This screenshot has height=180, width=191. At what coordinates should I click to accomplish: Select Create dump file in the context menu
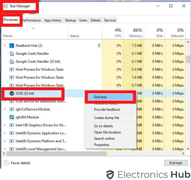pos(106,118)
